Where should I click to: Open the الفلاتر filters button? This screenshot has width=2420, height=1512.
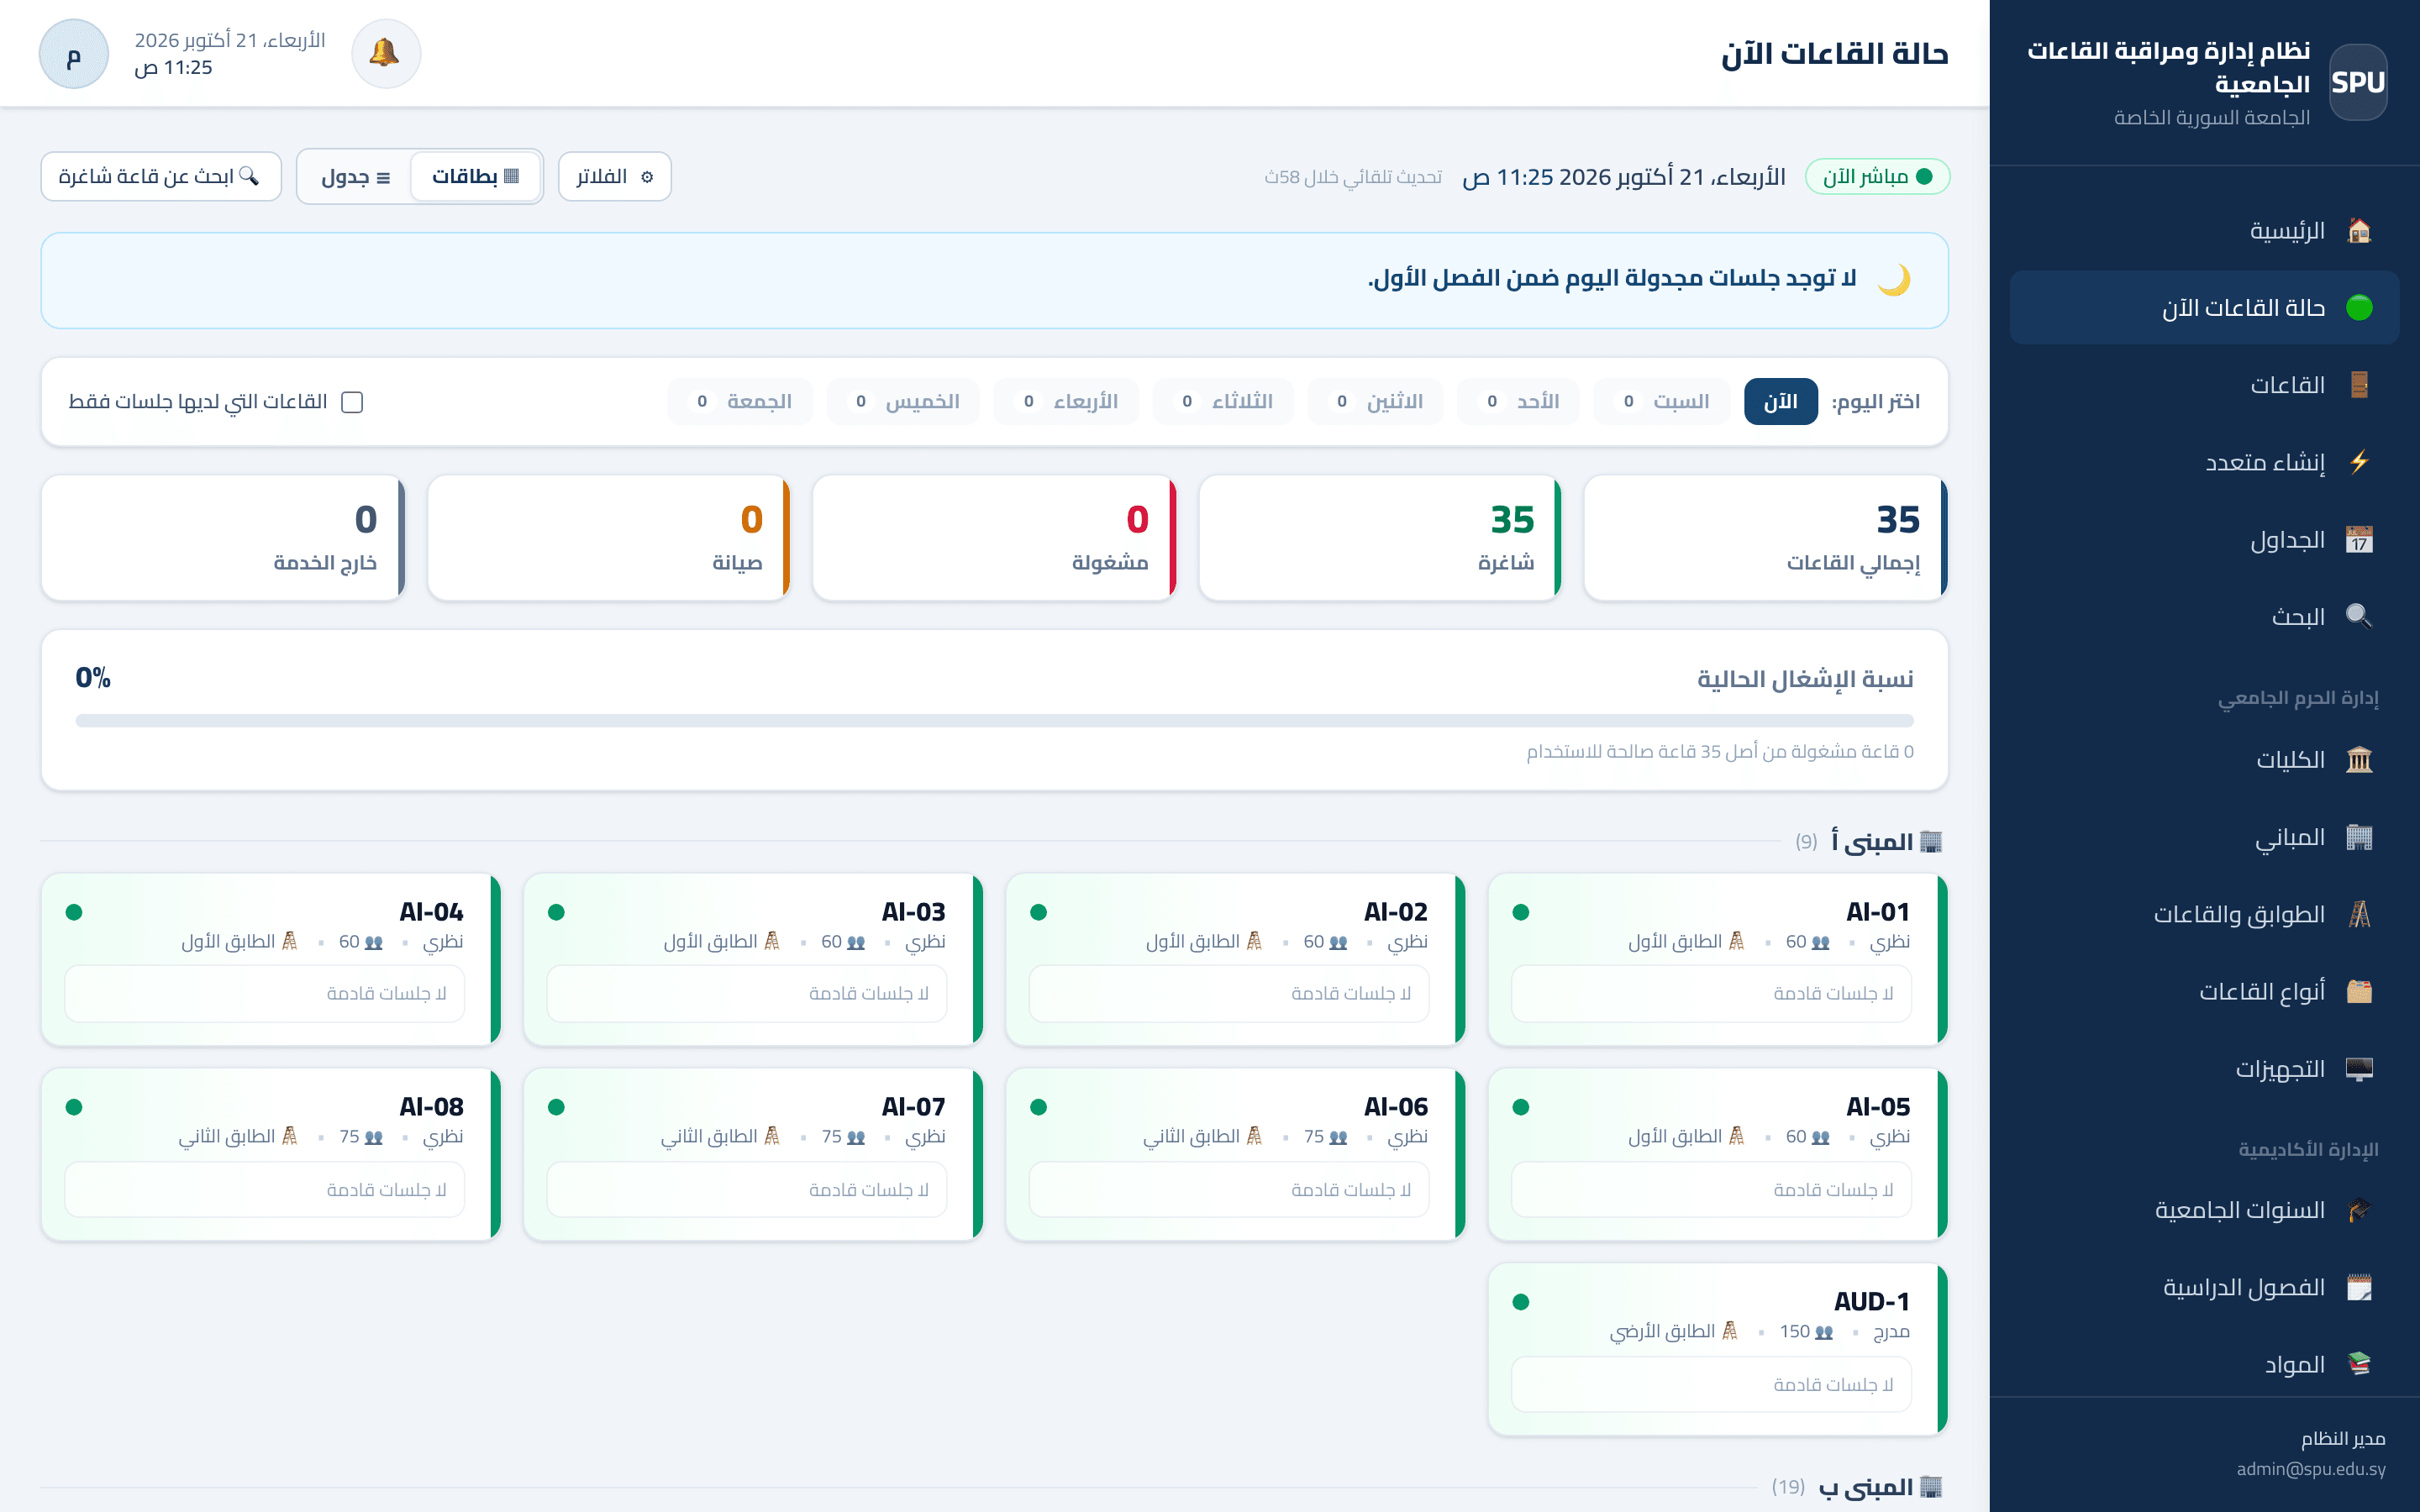coord(614,177)
